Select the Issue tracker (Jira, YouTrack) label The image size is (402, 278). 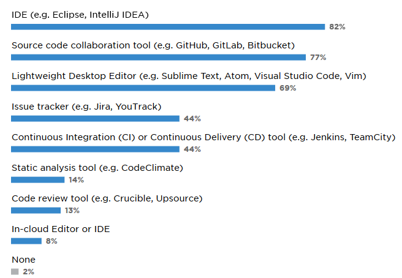86,106
